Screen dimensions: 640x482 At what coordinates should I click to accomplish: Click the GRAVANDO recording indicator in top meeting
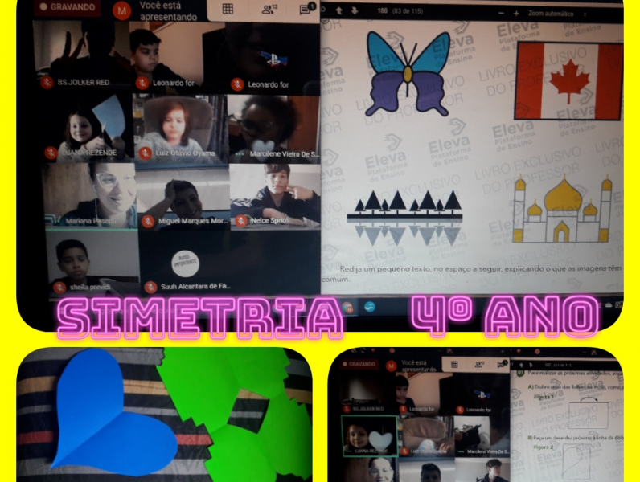pyautogui.click(x=68, y=7)
